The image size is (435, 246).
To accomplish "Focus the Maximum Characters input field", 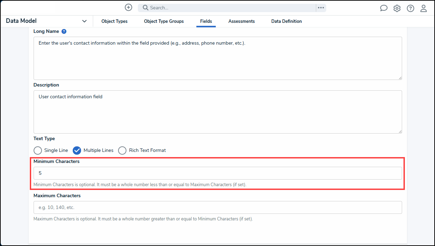I will pos(217,208).
